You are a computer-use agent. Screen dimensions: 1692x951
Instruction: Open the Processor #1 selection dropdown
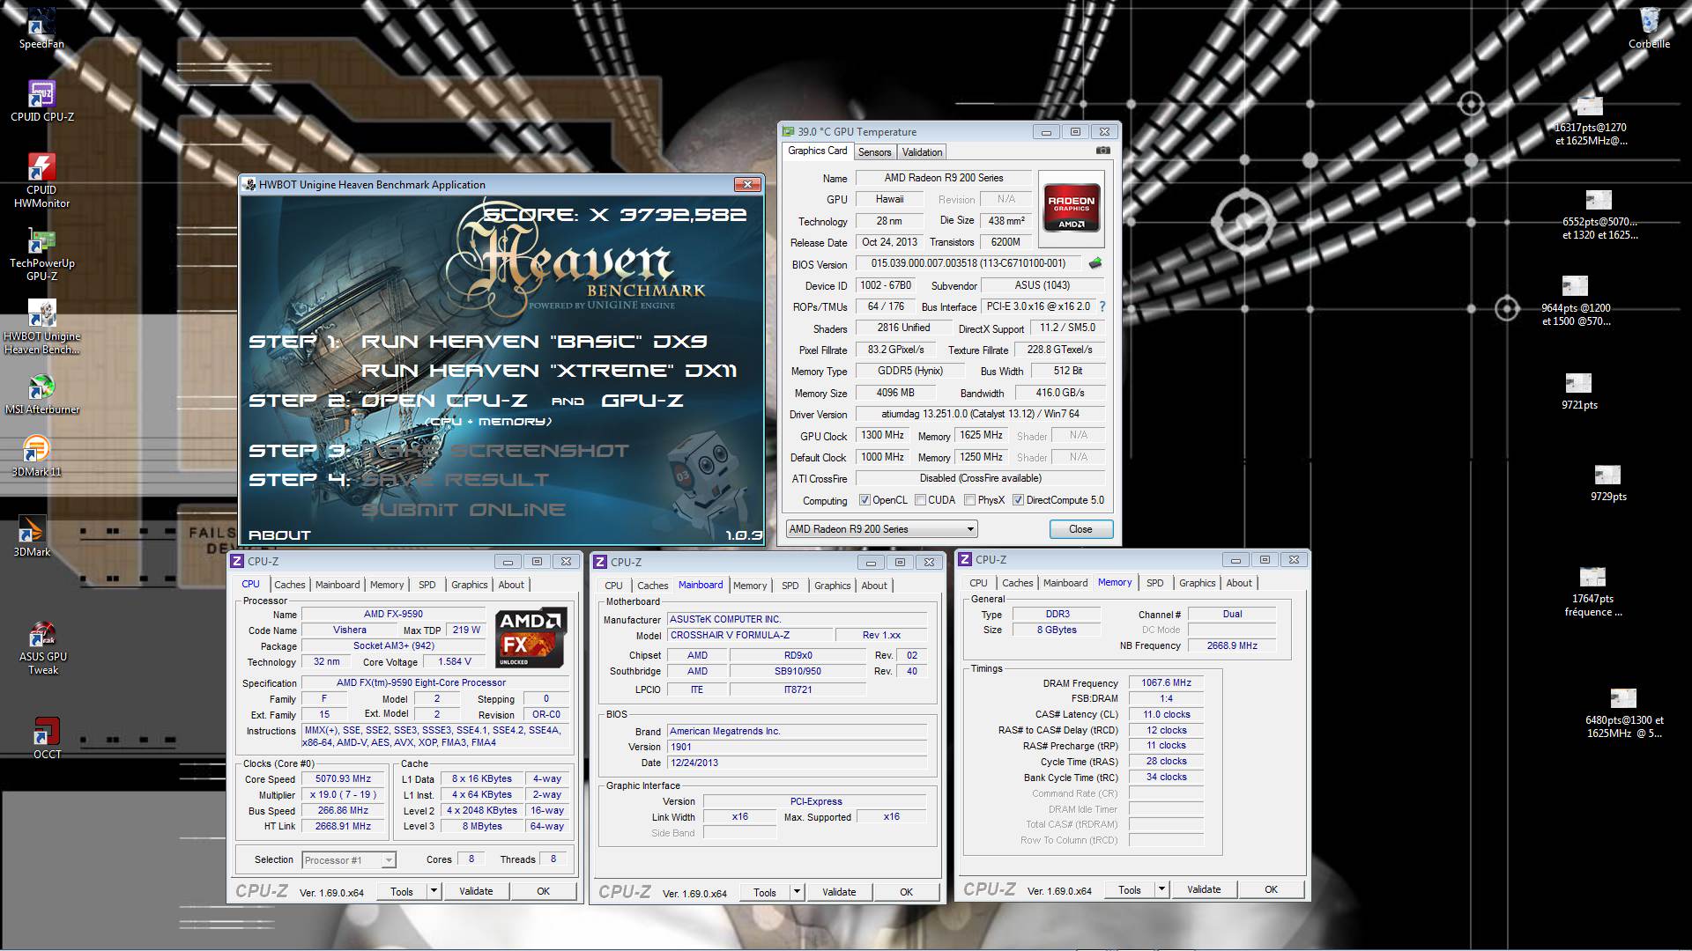(x=349, y=860)
